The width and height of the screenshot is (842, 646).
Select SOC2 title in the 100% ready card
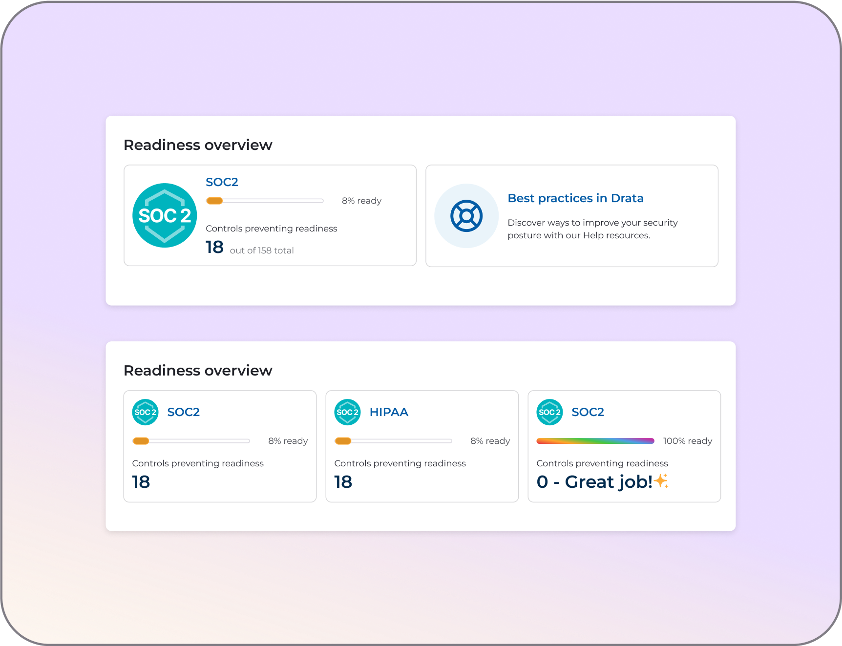tap(588, 412)
